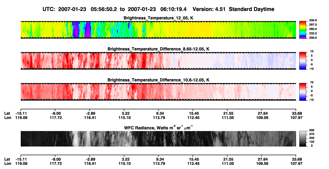Click latitude -15.11 on axis above WFC panel
This screenshot has width=329, height=169.
(21, 113)
